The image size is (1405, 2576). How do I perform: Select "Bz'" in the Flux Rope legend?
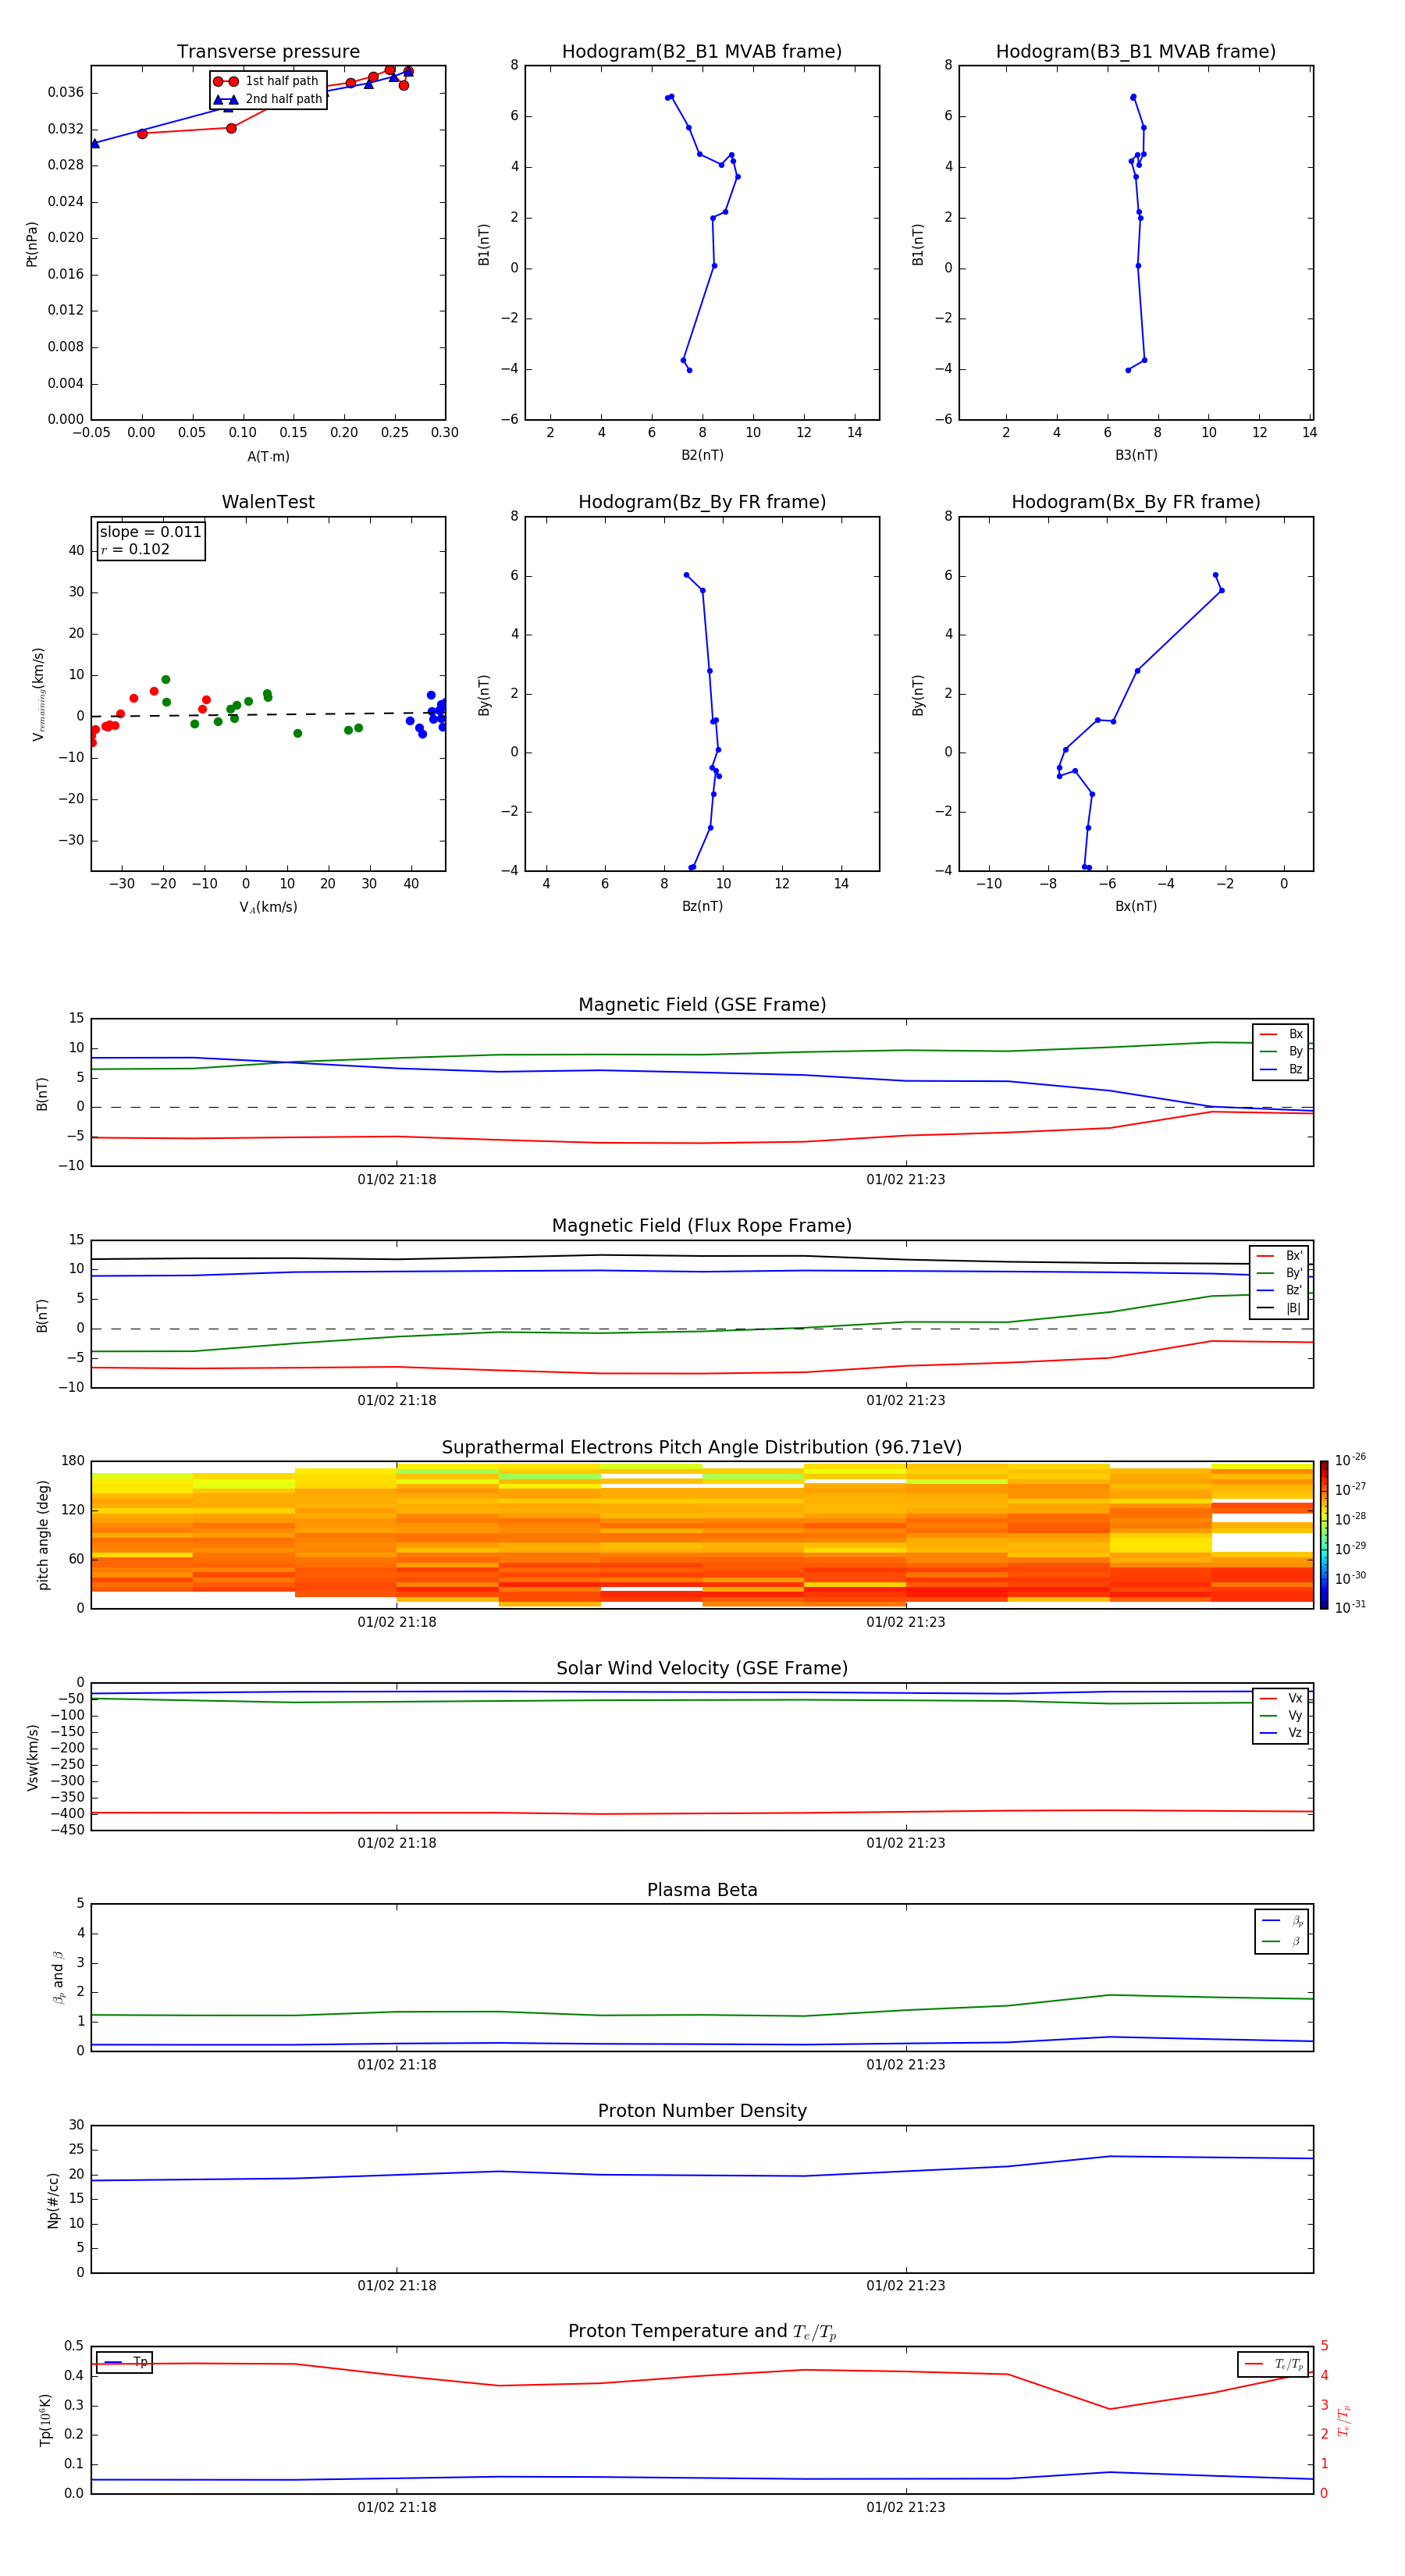[1279, 1291]
